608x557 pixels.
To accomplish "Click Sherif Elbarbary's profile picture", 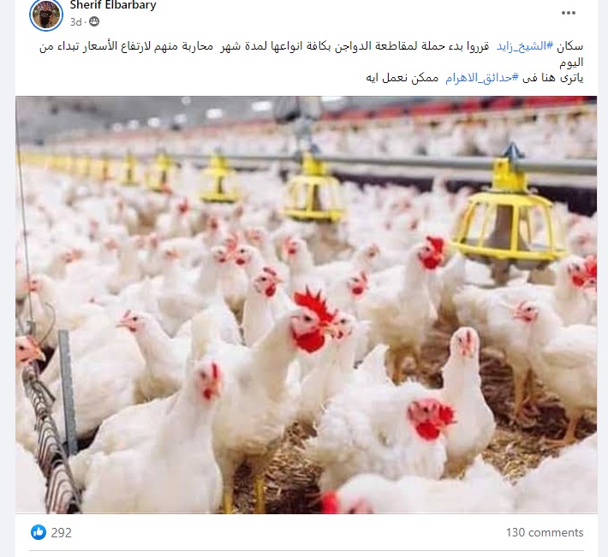I will [46, 15].
